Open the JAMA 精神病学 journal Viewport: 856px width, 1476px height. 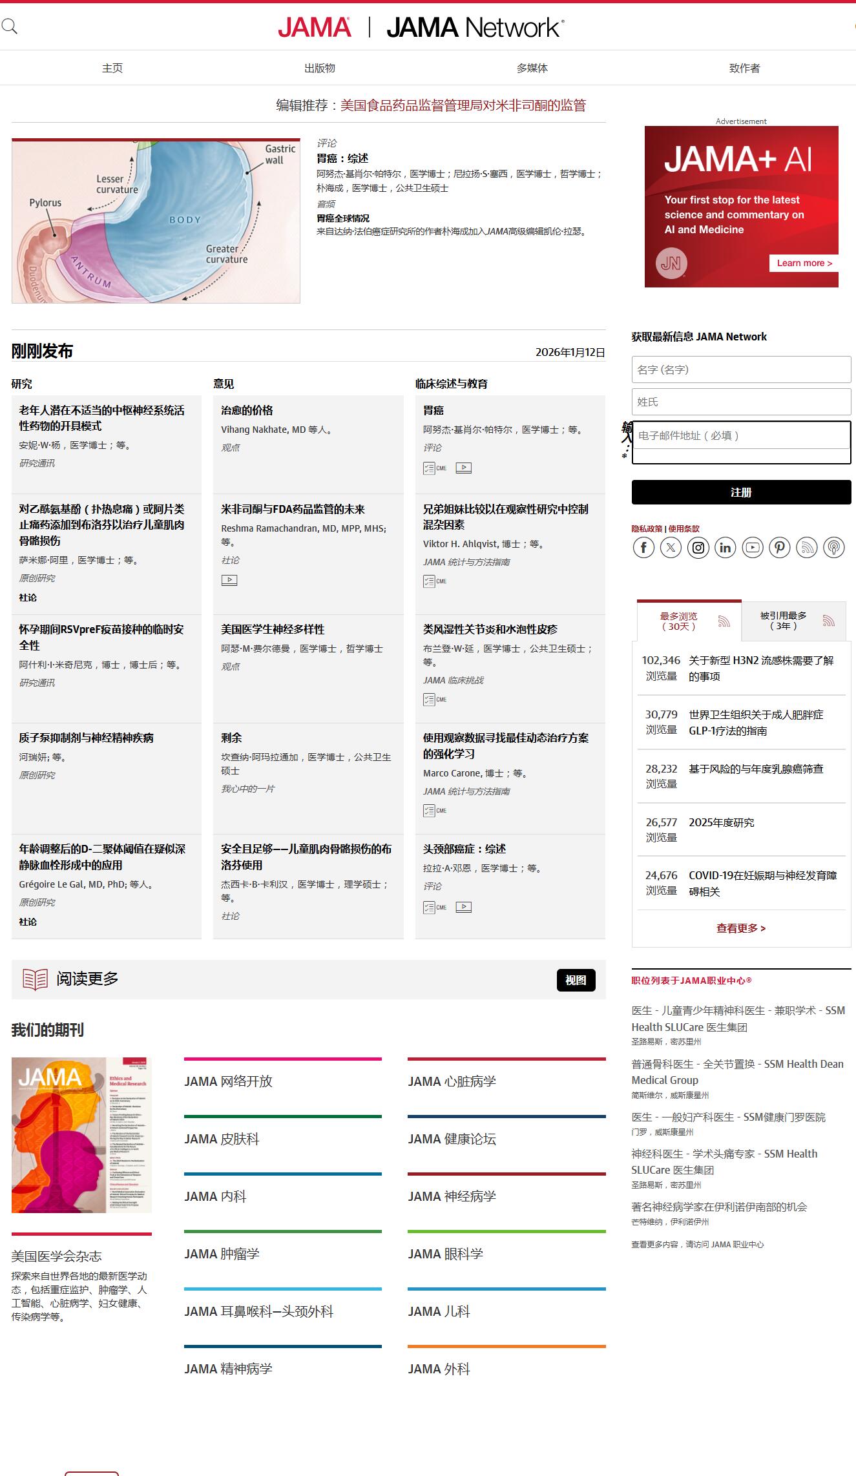click(x=228, y=1369)
